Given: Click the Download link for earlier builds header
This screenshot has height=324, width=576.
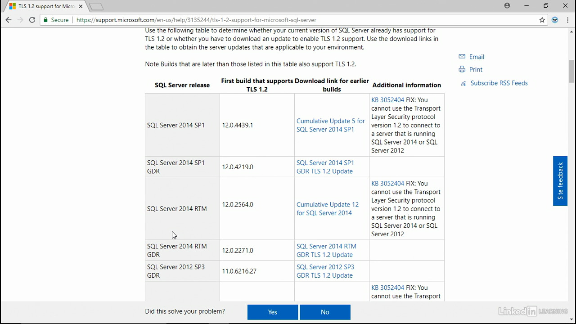Looking at the screenshot, I should tap(332, 85).
